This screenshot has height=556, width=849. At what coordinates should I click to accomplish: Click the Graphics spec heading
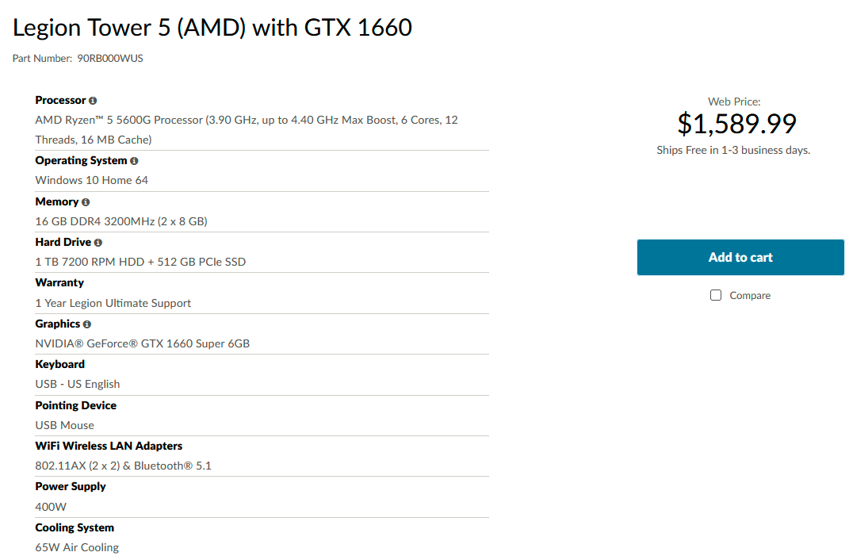[57, 324]
